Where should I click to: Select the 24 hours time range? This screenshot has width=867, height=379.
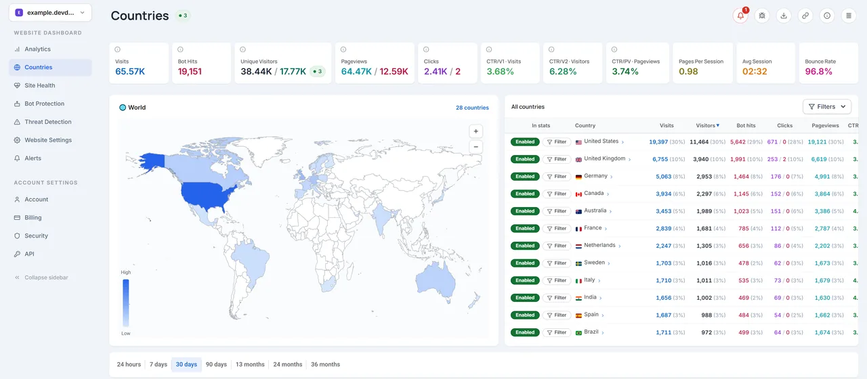[x=129, y=364]
